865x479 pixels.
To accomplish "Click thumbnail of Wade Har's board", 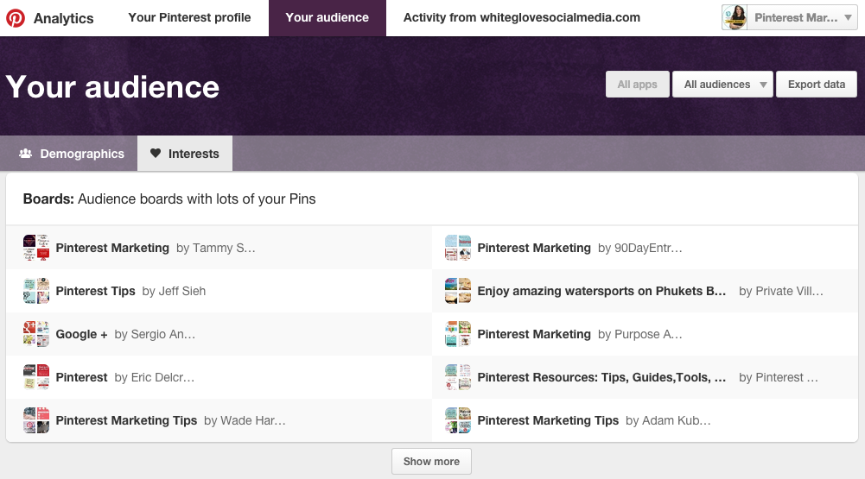I will pyautogui.click(x=35, y=420).
